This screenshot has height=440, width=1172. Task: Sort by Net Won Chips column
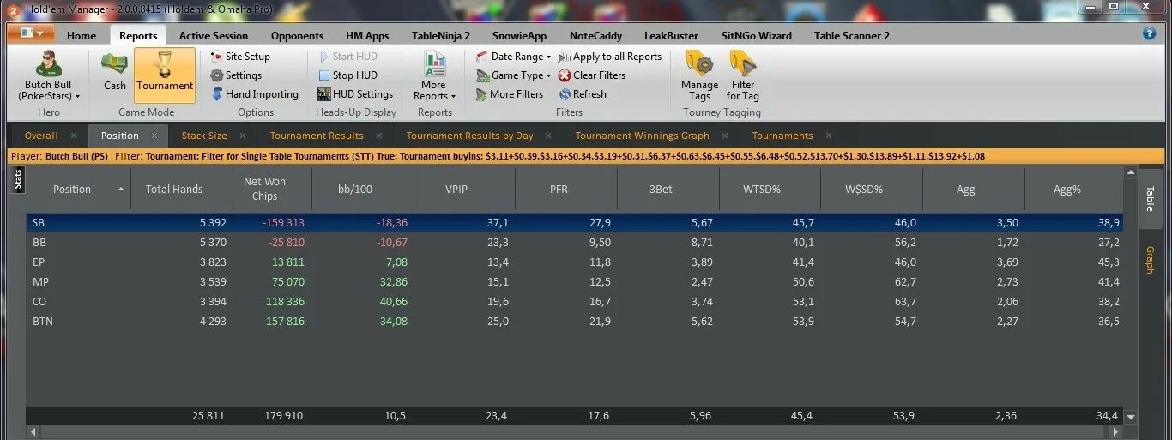pyautogui.click(x=263, y=189)
